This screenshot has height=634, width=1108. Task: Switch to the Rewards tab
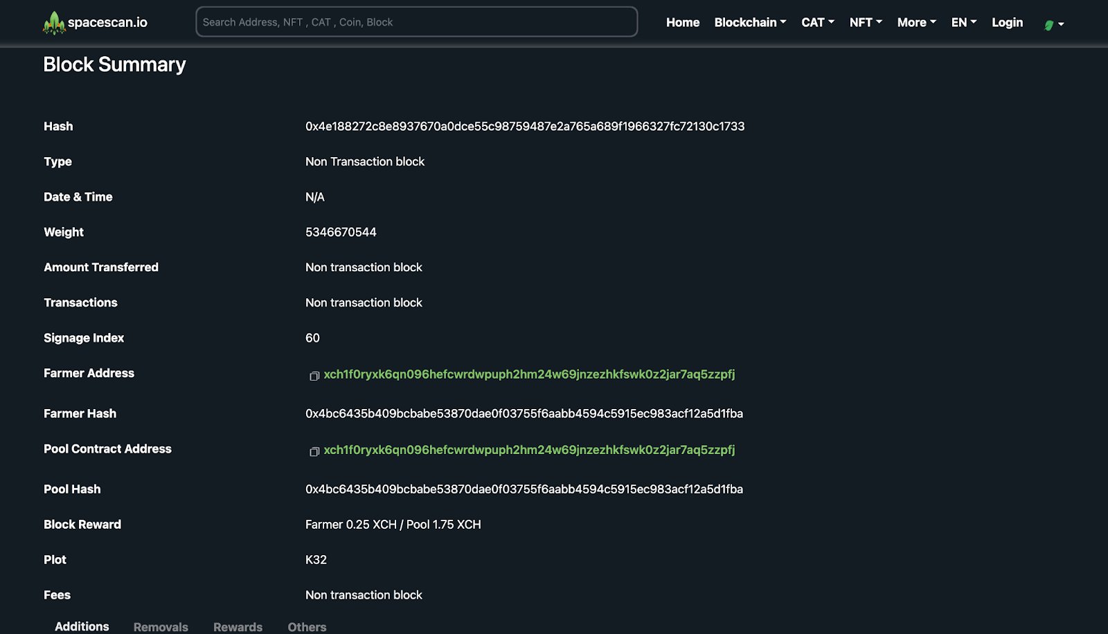pos(238,626)
